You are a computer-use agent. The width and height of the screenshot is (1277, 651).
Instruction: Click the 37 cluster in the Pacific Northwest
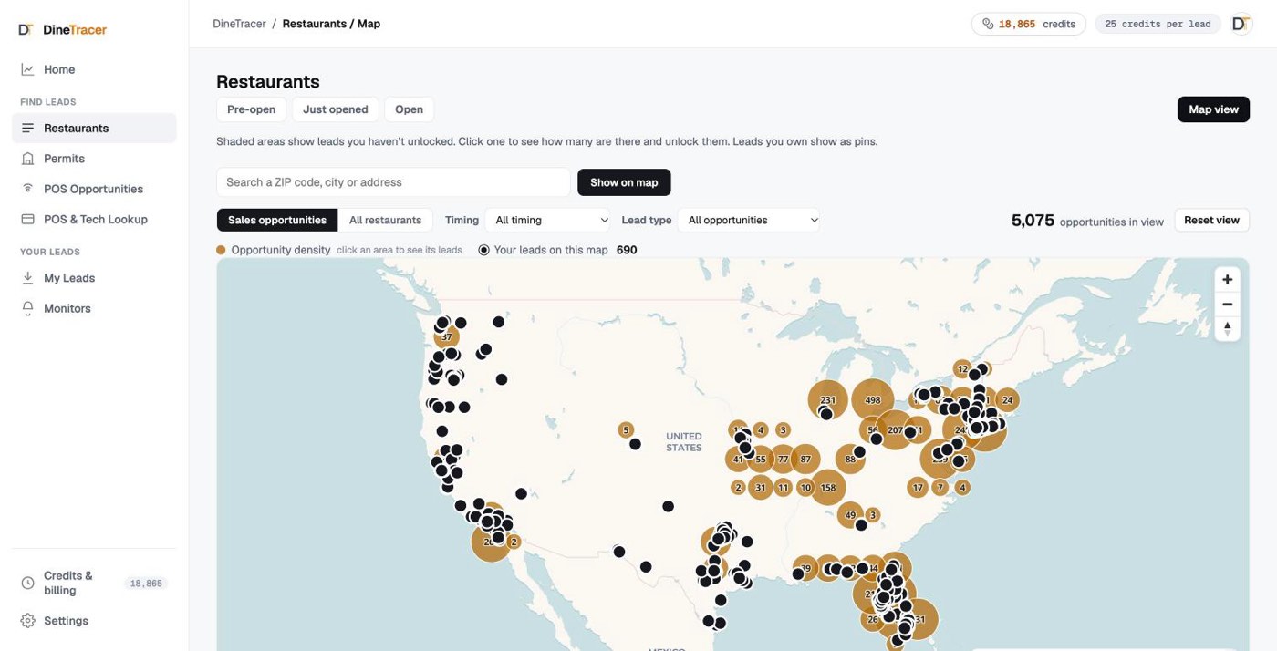447,337
